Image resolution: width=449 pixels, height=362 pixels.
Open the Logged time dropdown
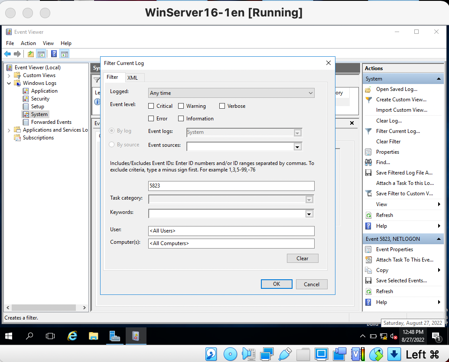pyautogui.click(x=231, y=93)
